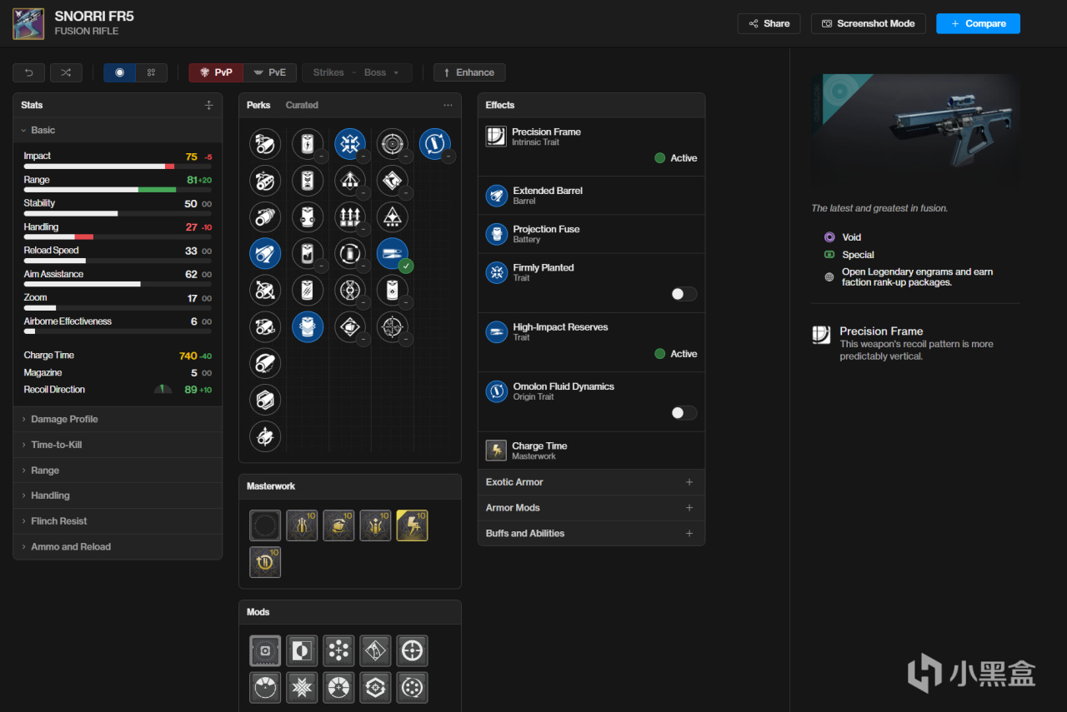This screenshot has width=1067, height=712.
Task: Click the Precision Frame intrinsic trait row in Effects
Action: [591, 147]
